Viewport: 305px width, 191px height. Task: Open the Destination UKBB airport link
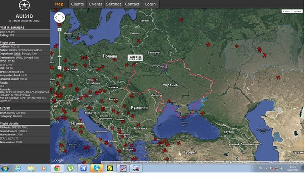[x=19, y=58]
